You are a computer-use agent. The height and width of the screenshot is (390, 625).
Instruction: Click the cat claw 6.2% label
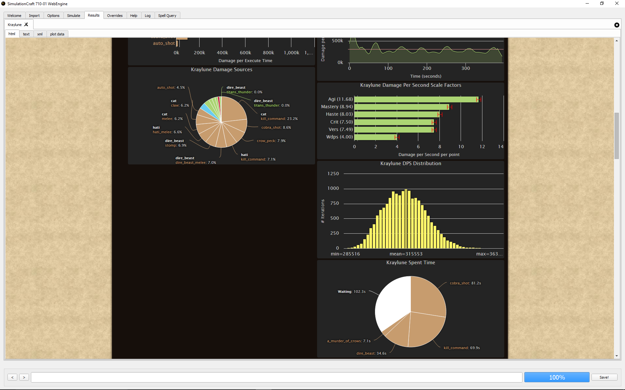[180, 103]
